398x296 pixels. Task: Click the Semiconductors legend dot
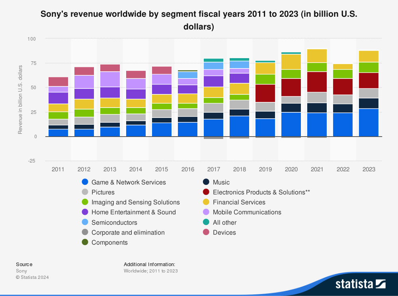click(84, 222)
